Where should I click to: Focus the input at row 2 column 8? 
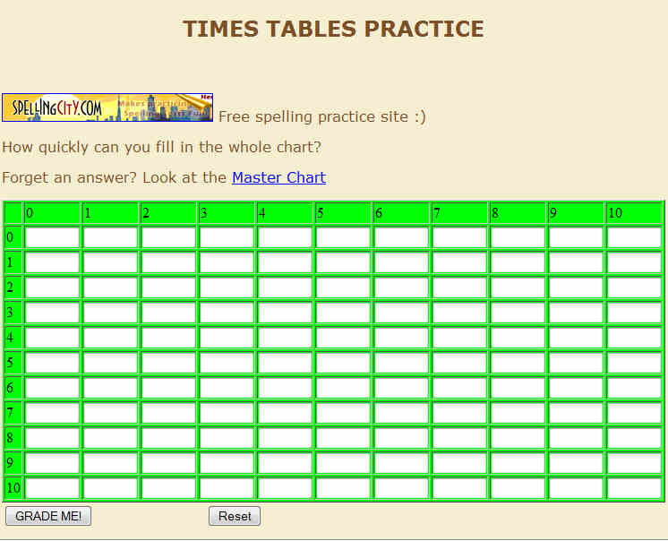[518, 288]
